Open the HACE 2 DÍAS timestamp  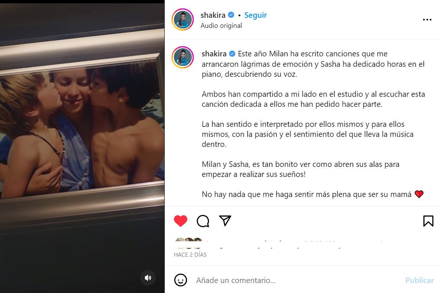tap(190, 255)
